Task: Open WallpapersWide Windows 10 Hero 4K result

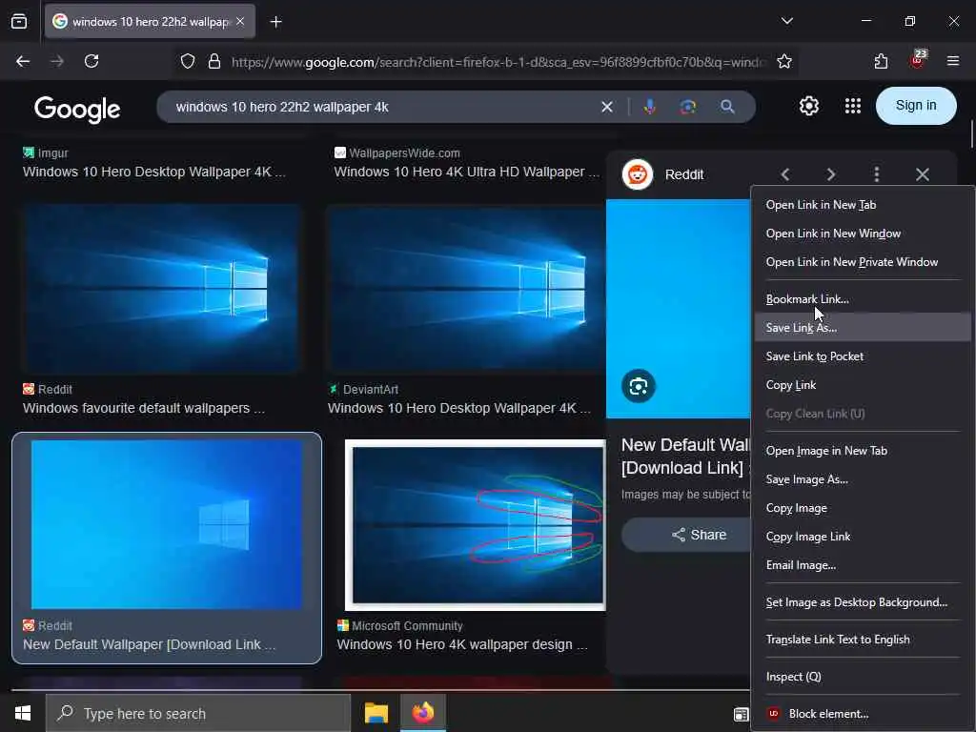Action: (466, 172)
